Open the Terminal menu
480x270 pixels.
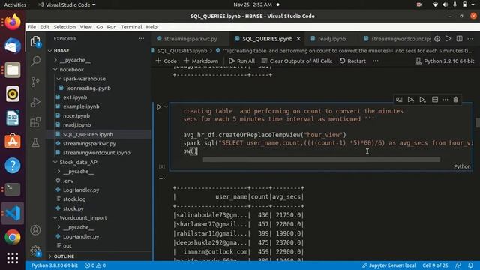[x=131, y=27]
